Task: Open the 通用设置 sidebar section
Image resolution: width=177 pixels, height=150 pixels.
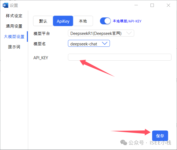Action: (14, 26)
